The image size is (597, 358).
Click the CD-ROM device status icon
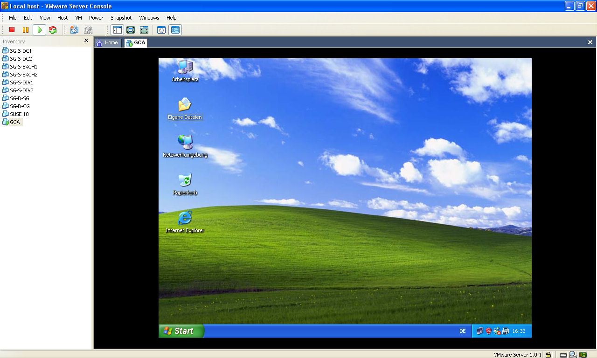click(x=573, y=355)
